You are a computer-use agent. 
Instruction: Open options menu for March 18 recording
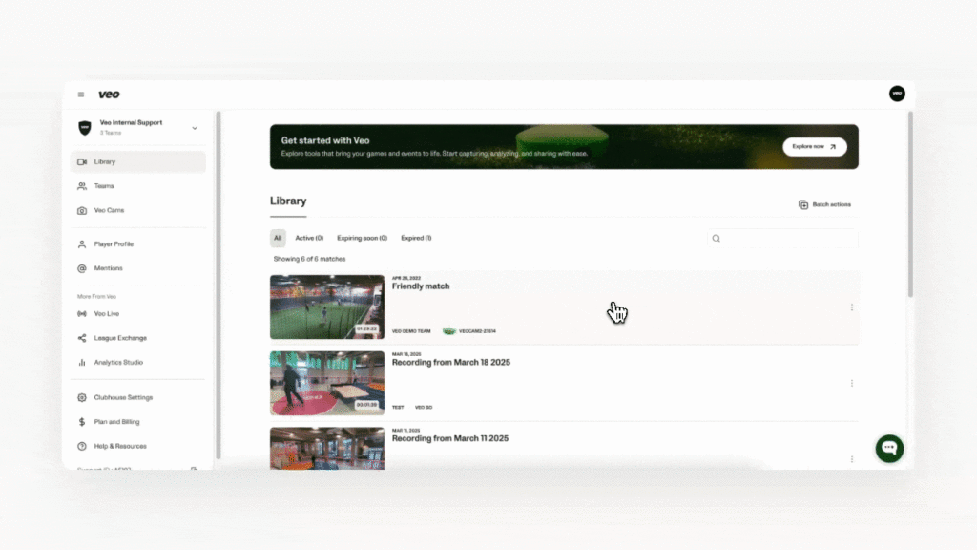click(851, 383)
